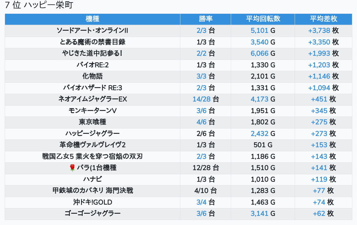Click average difference +3,738 枚
The image size is (357, 225).
coord(323,30)
